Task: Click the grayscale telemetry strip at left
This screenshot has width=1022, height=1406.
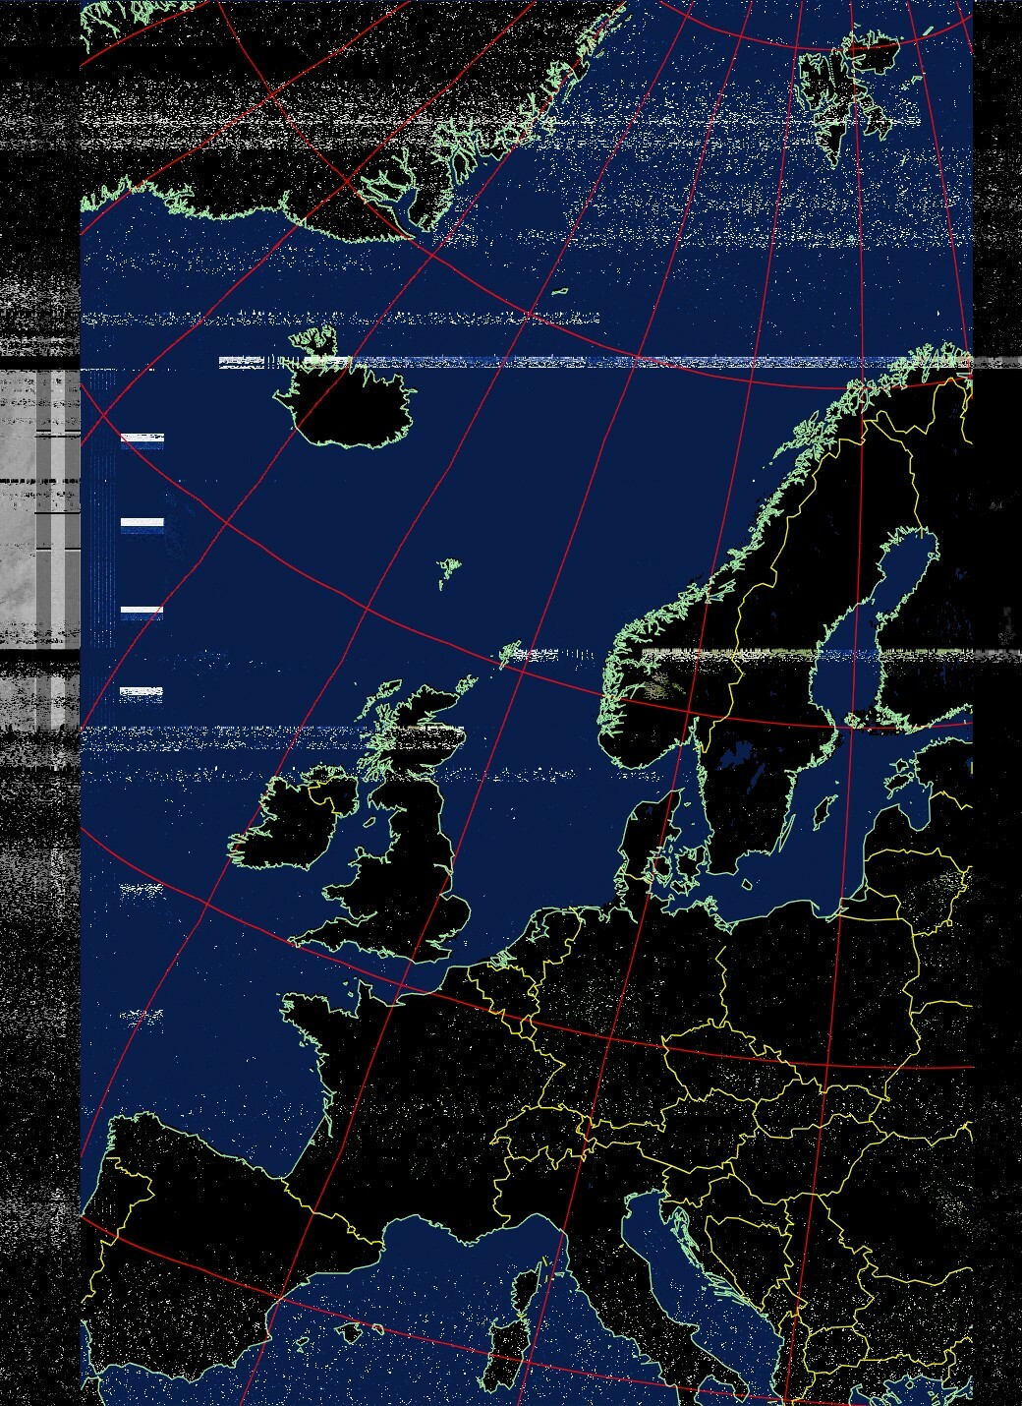Action: coord(39,511)
